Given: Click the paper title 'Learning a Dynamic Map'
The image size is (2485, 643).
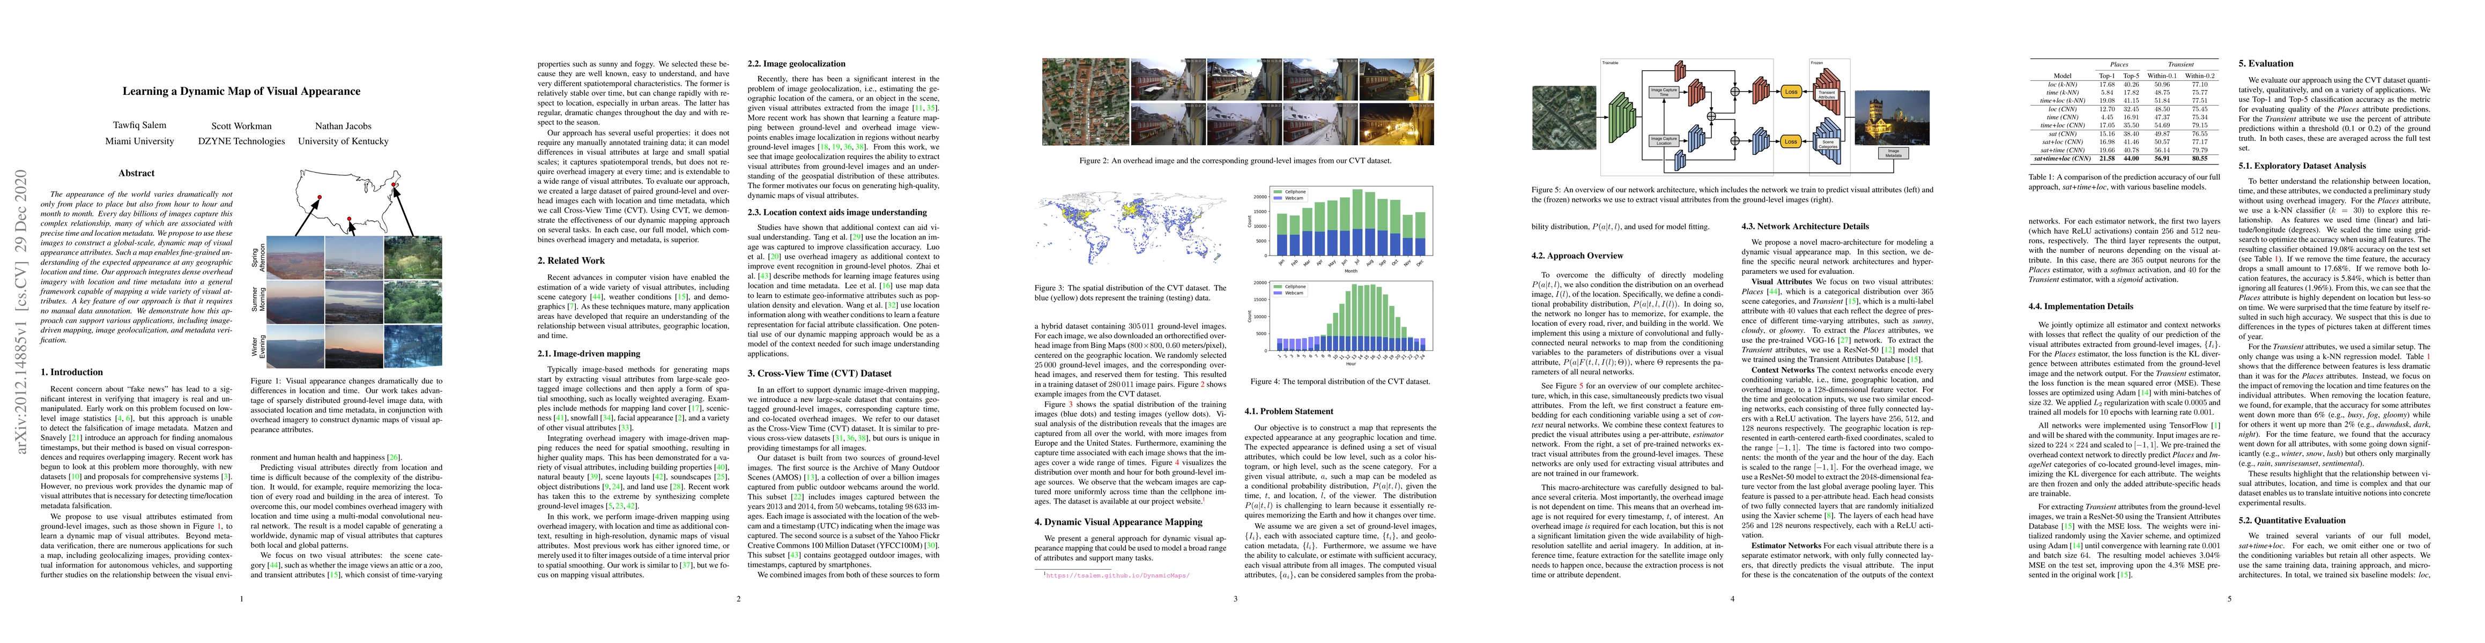Looking at the screenshot, I should pyautogui.click(x=241, y=92).
